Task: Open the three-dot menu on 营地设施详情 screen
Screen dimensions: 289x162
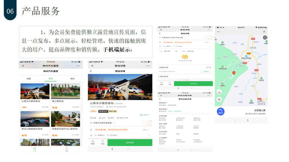Action: point(209,95)
